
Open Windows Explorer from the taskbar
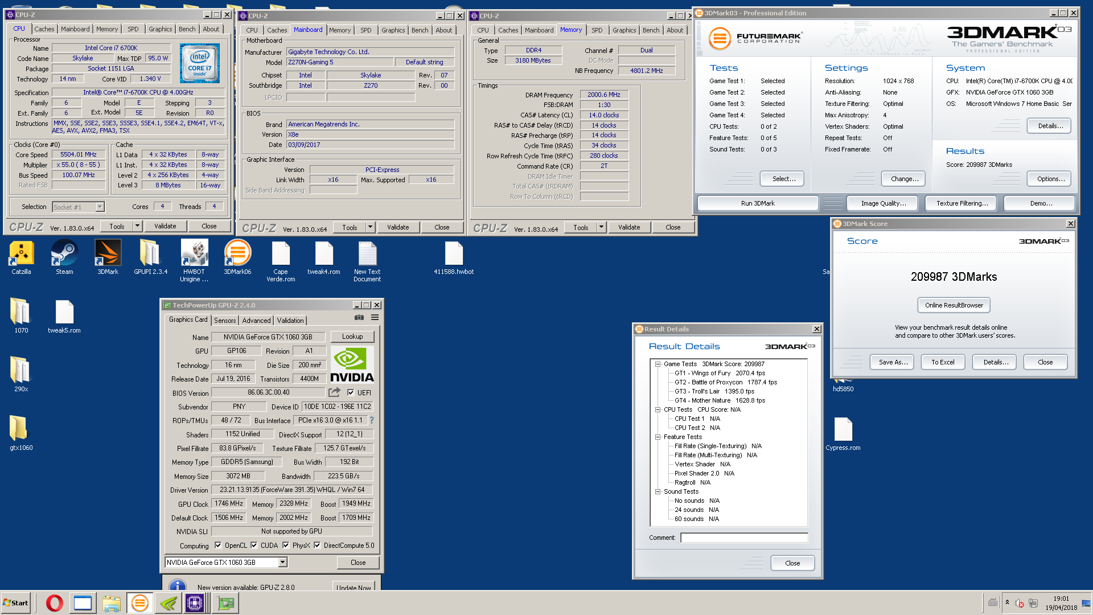click(112, 603)
